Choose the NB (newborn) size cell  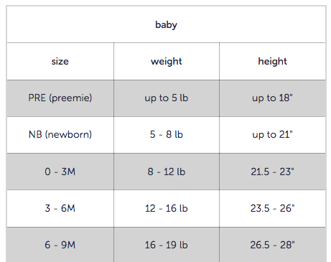[x=60, y=135]
